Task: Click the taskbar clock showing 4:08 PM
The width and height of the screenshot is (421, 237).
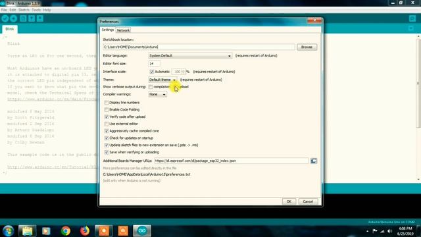Action: [x=405, y=231]
